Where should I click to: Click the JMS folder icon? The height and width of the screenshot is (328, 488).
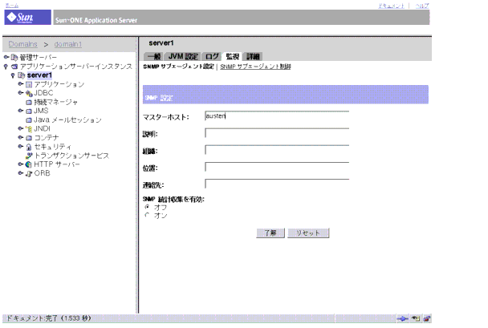(29, 111)
